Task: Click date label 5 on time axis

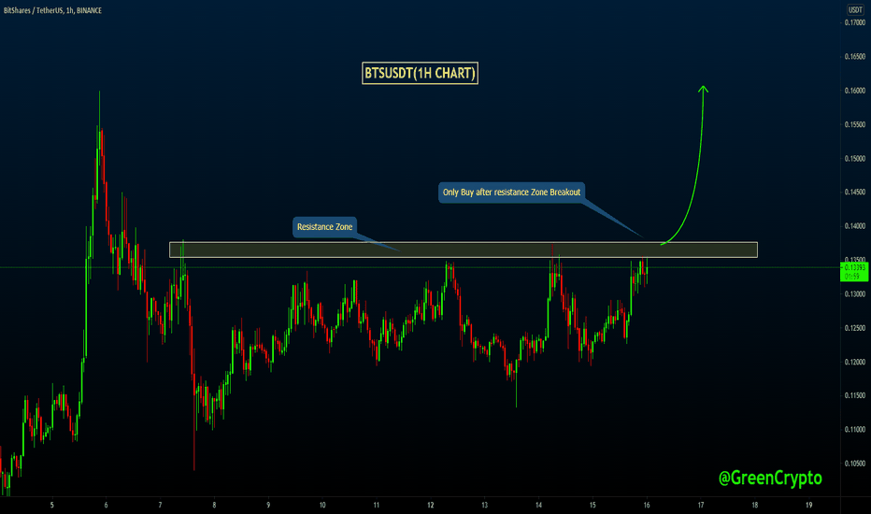Action: [x=52, y=505]
